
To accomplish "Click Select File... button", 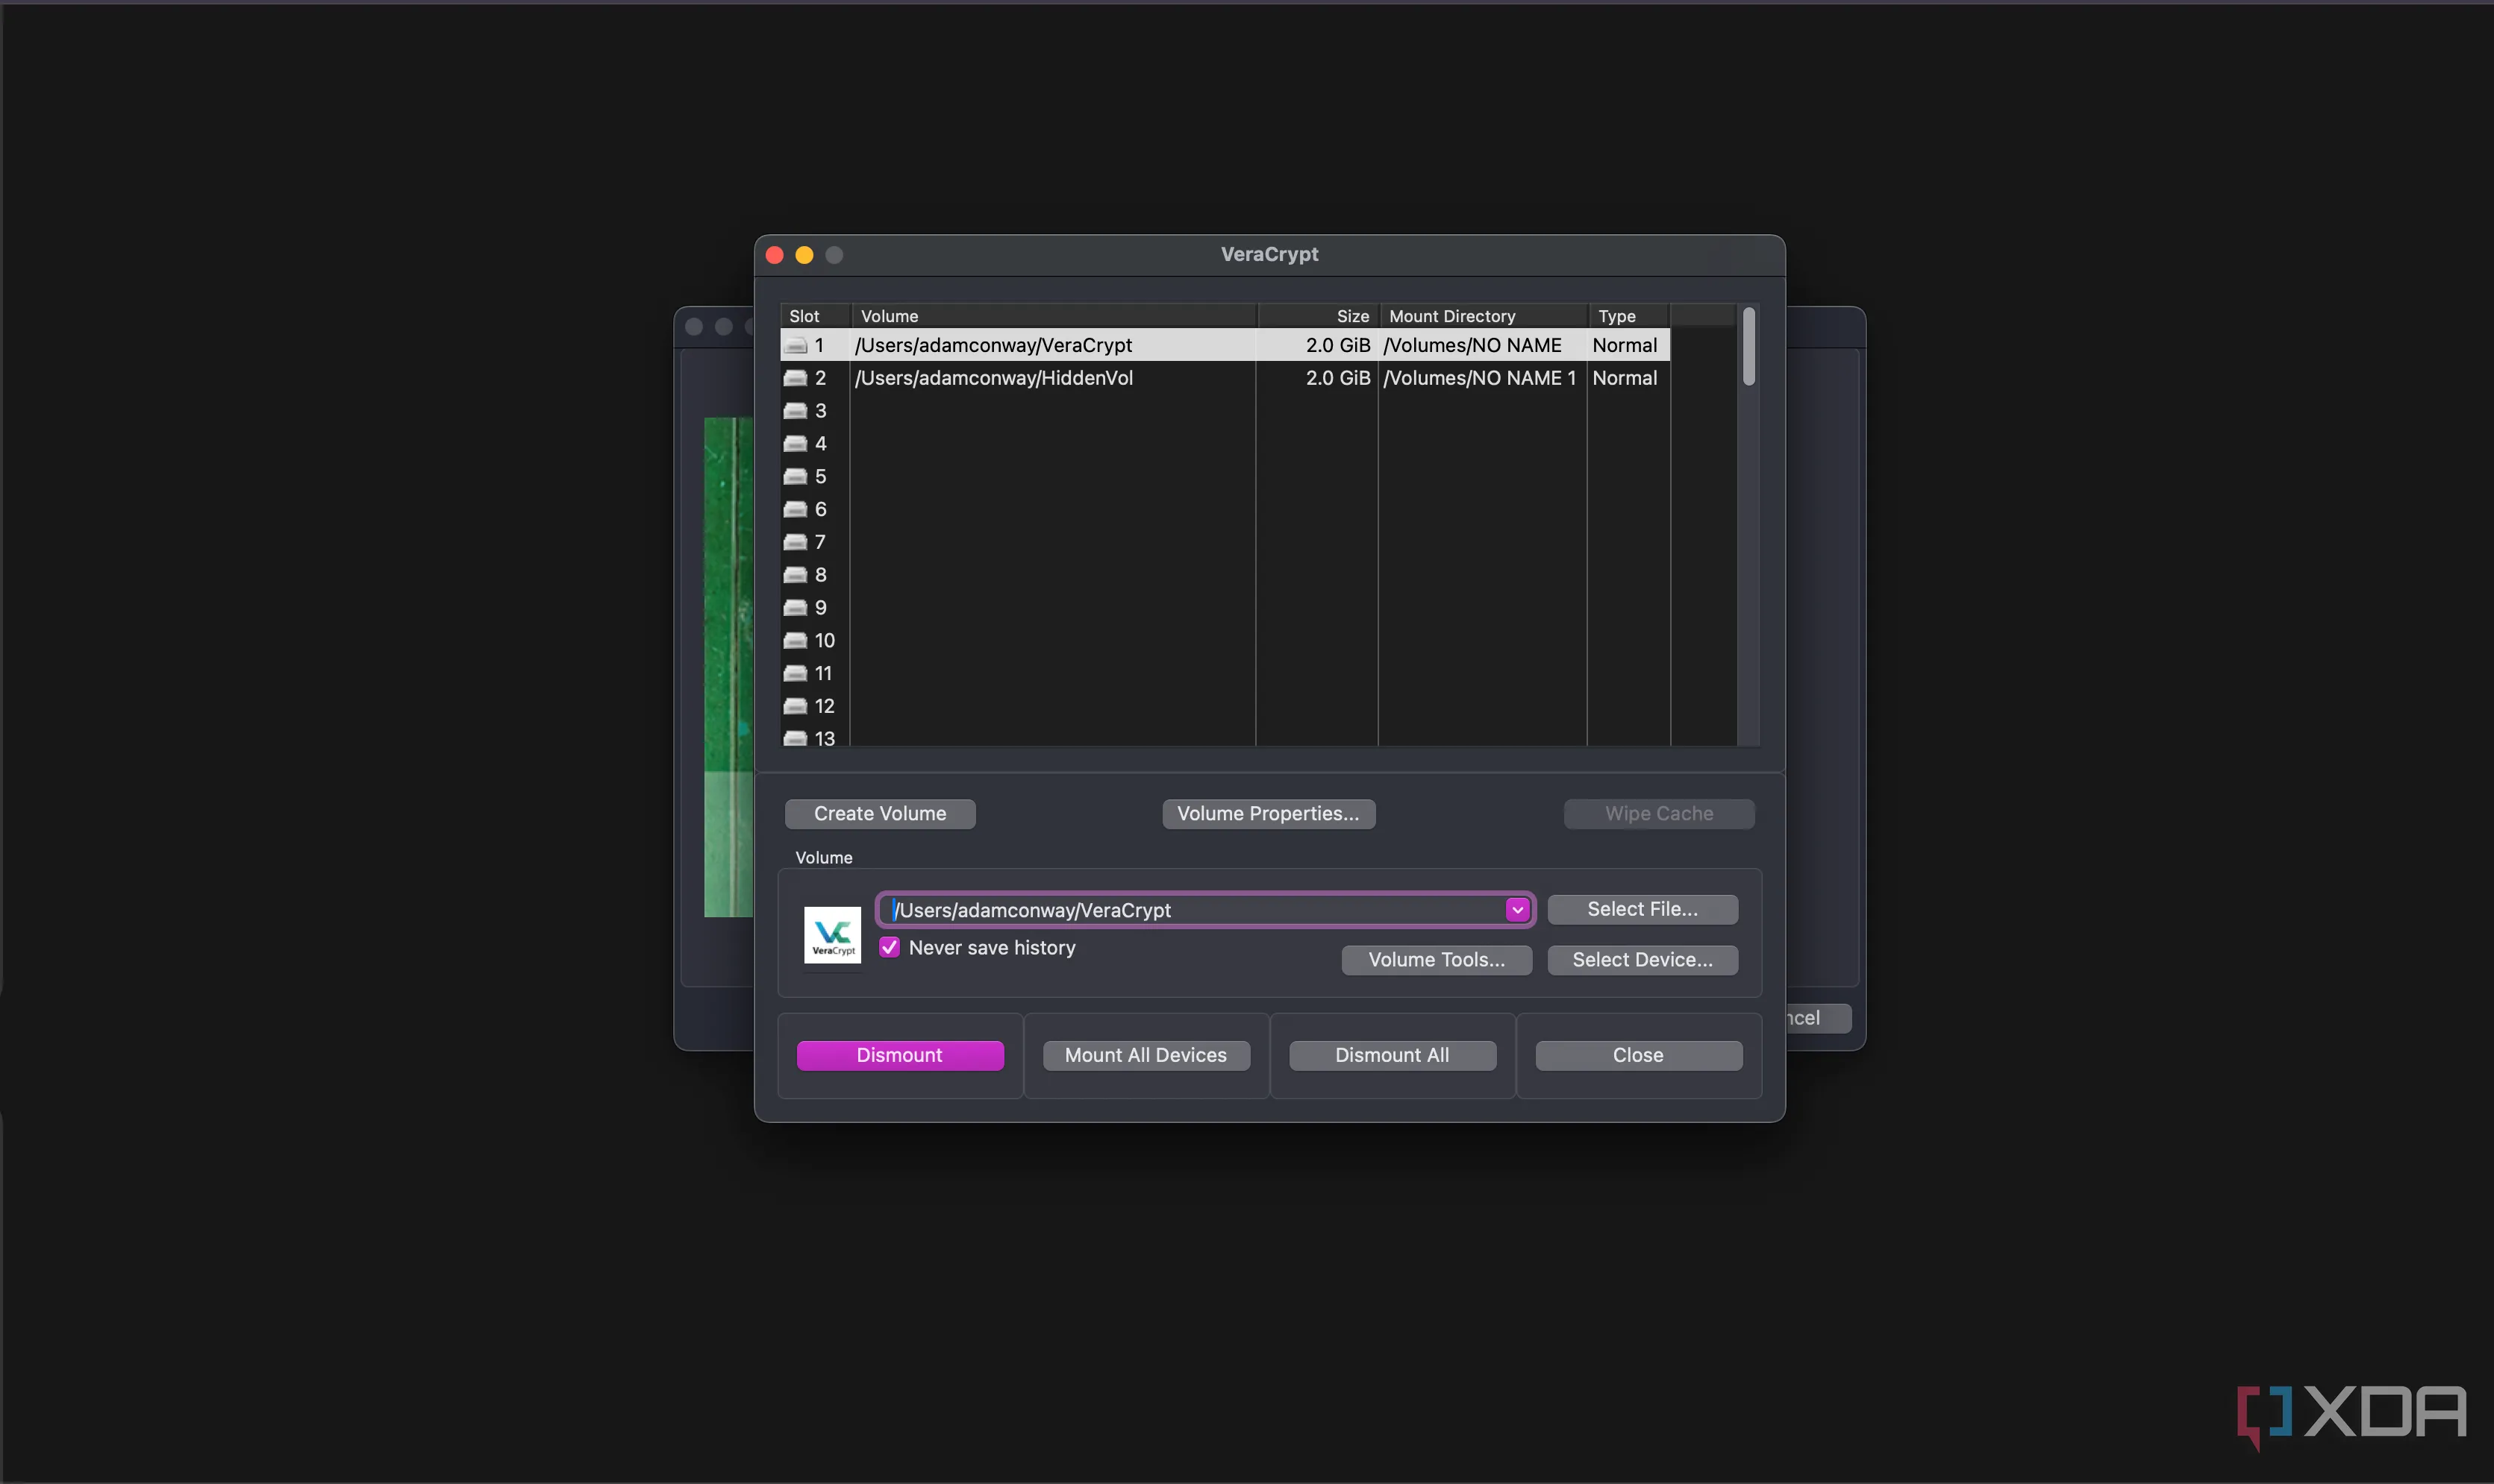I will point(1643,910).
